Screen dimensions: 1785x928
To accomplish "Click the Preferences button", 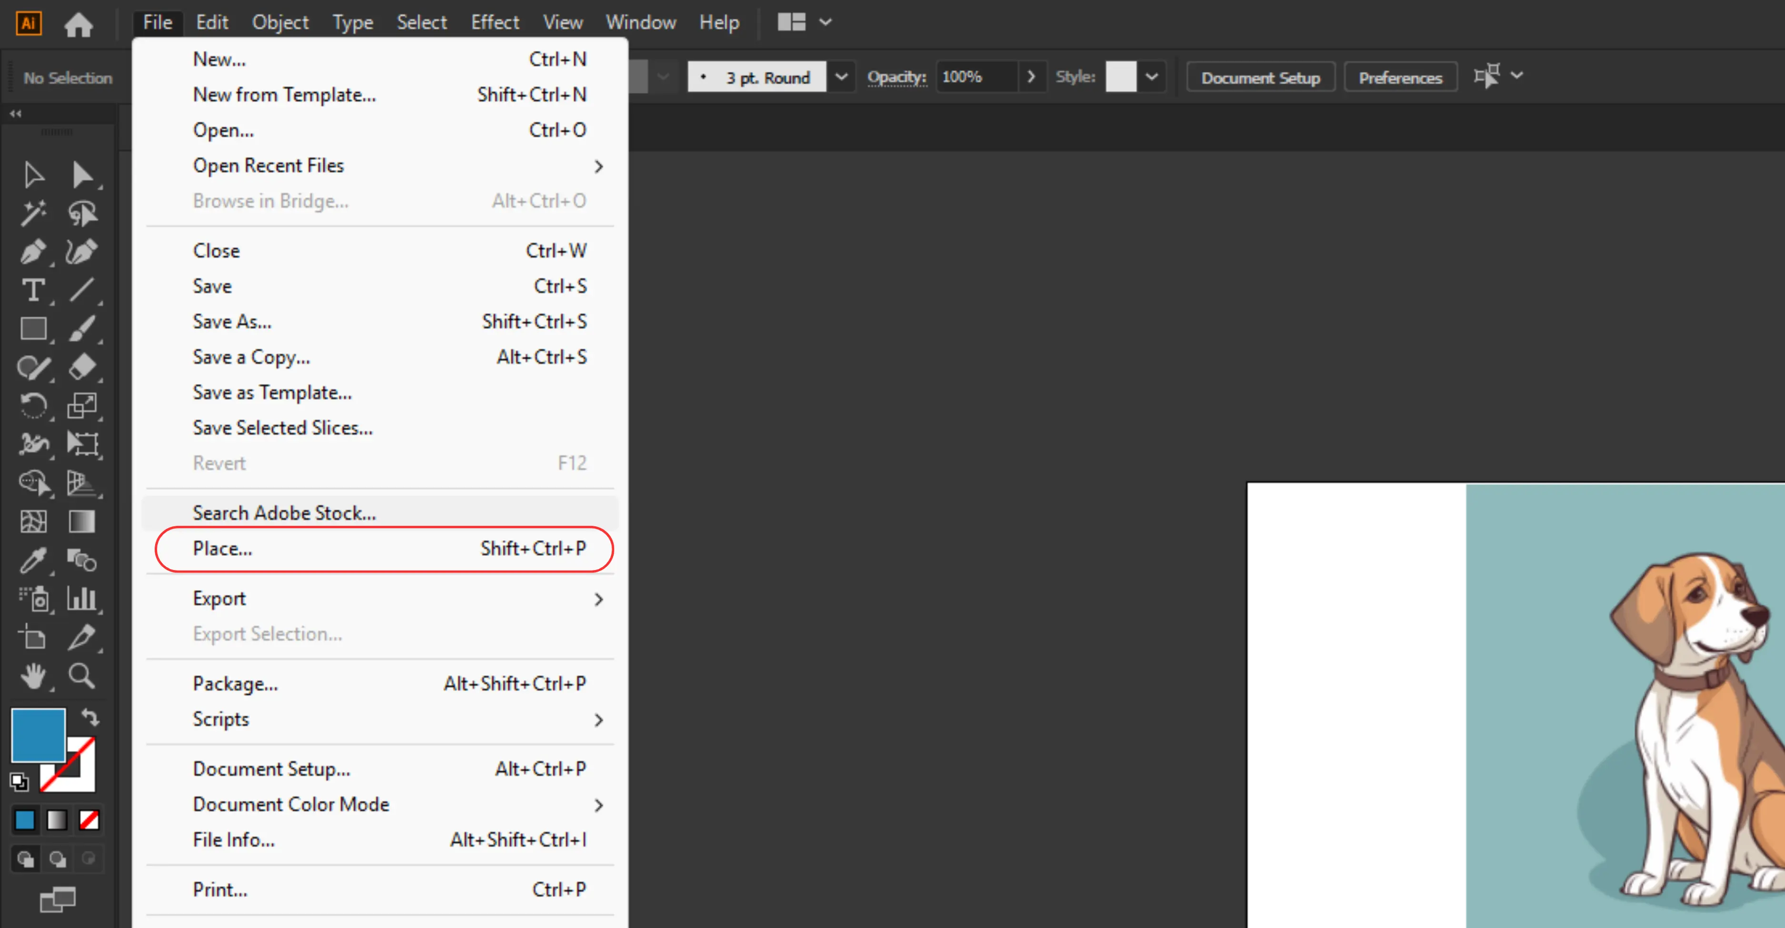I will [1400, 78].
